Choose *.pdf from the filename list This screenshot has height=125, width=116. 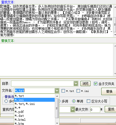pyautogui.click(x=34, y=112)
